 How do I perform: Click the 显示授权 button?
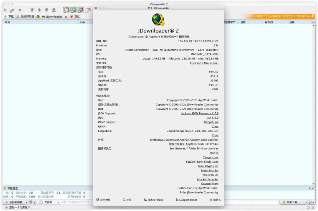103,200
